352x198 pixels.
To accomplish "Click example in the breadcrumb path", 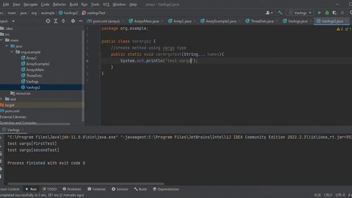I will [x=48, y=13].
